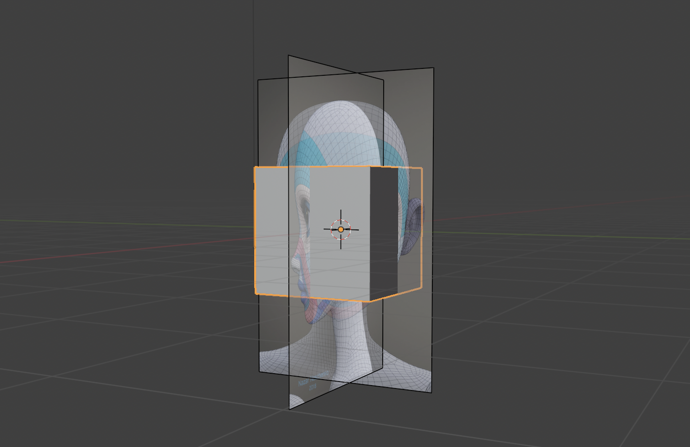The width and height of the screenshot is (690, 447).
Task: Click the top-right corner of the side reference plane
Action: [x=433, y=68]
